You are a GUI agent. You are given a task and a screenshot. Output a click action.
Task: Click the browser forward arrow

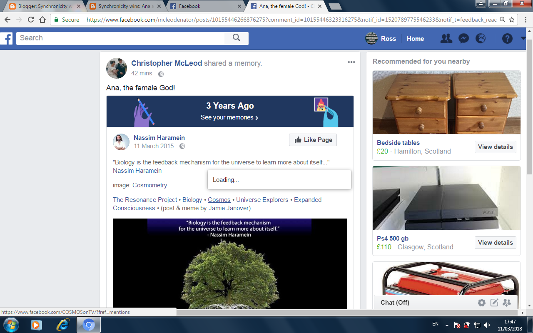[x=19, y=20]
